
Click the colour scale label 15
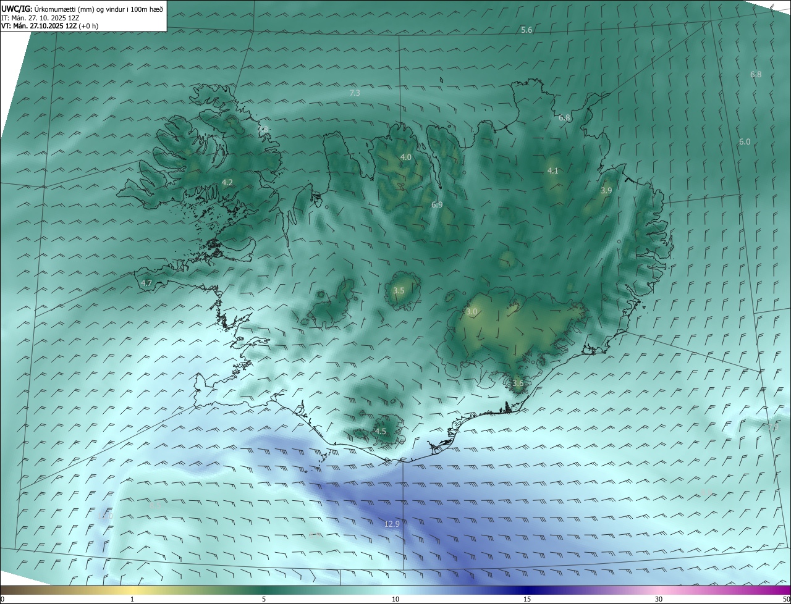point(527,599)
